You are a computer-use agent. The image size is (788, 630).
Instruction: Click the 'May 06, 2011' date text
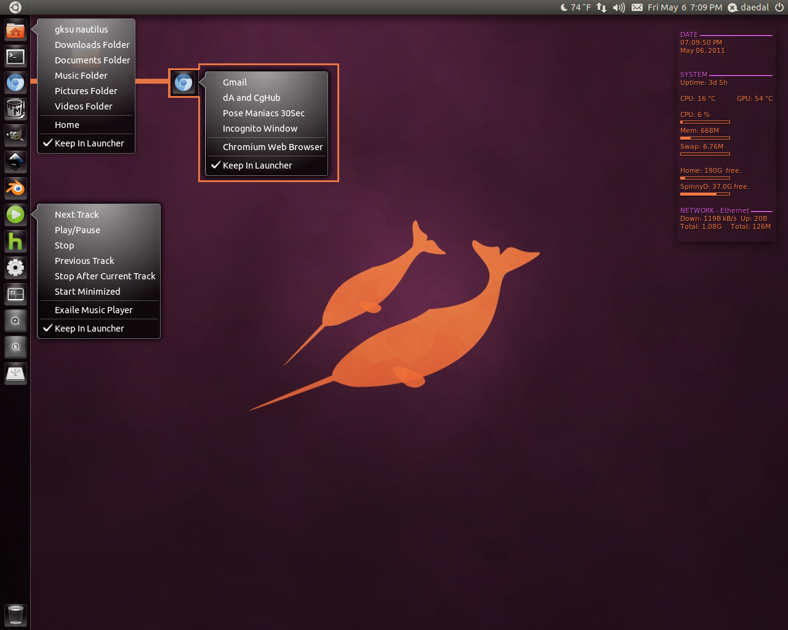[x=702, y=50]
